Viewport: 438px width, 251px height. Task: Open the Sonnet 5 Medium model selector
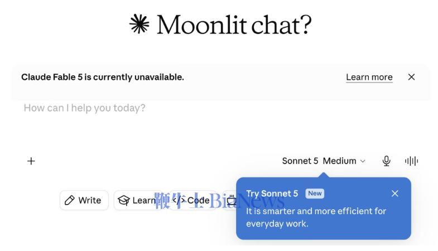324,161
